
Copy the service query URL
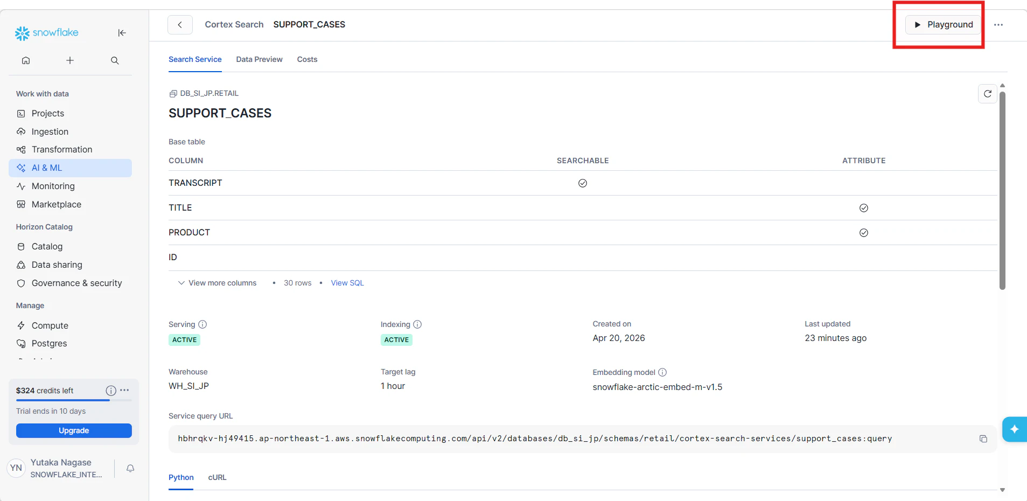[983, 439]
